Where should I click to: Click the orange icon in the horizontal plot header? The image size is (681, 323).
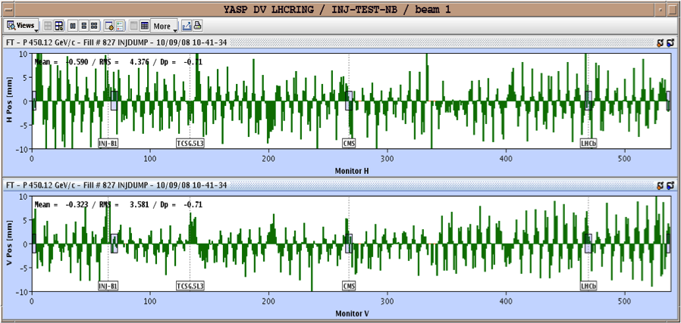659,43
